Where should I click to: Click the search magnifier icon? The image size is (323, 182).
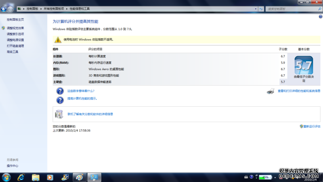click(320, 9)
